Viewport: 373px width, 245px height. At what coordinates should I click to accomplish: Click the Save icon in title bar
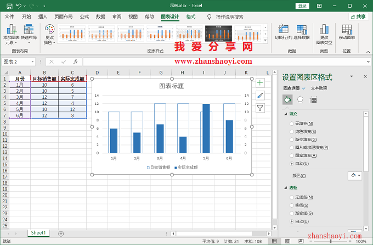click(x=9, y=6)
